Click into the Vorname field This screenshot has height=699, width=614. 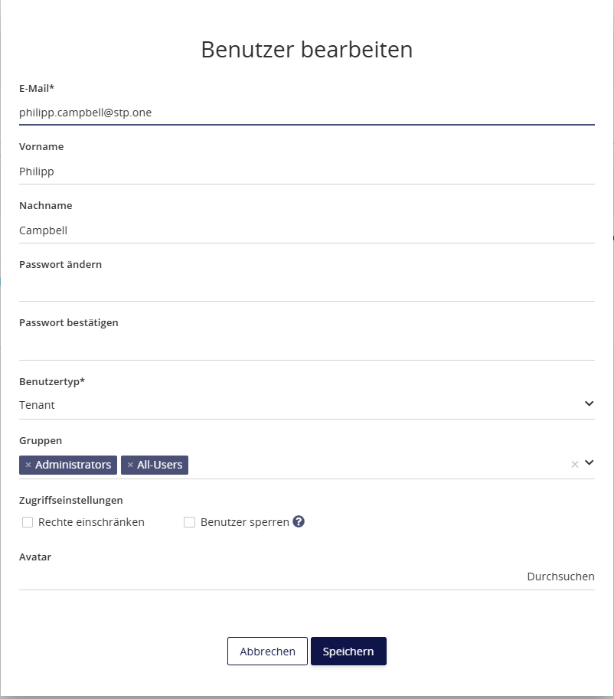[307, 171]
